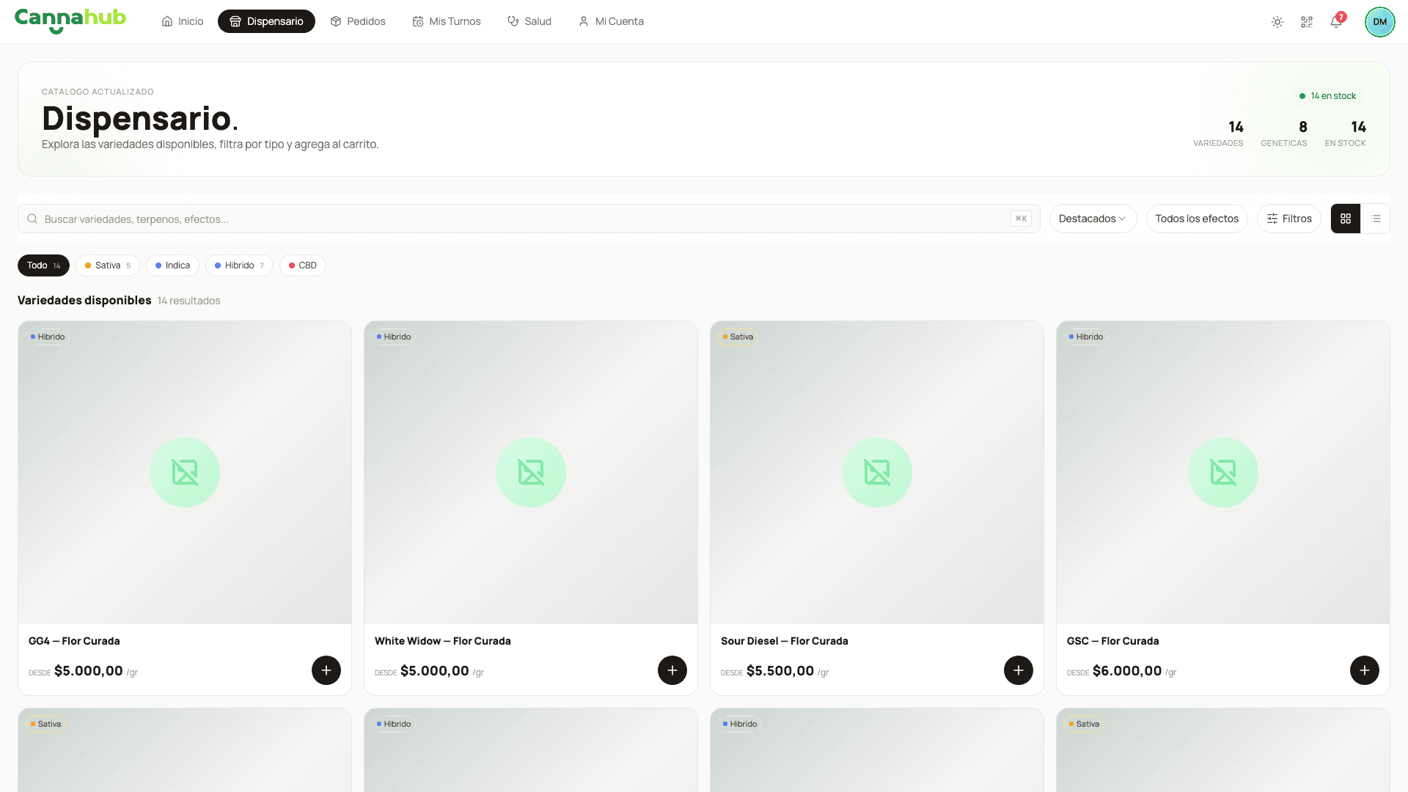Click the GG4 price $5.000,00
This screenshot has height=792, width=1408.
[89, 671]
